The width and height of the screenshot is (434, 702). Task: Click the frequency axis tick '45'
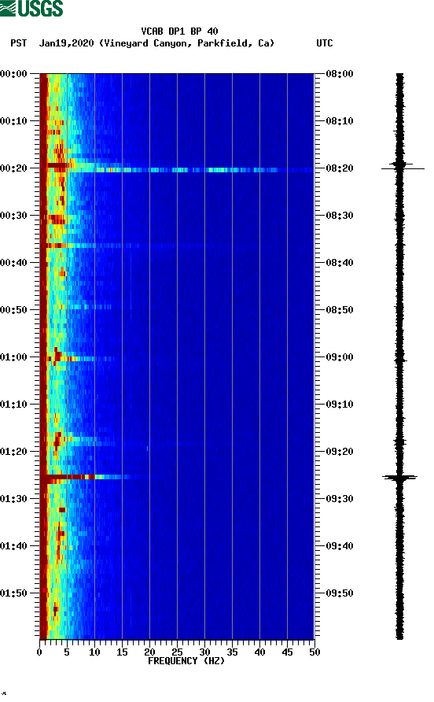(287, 652)
